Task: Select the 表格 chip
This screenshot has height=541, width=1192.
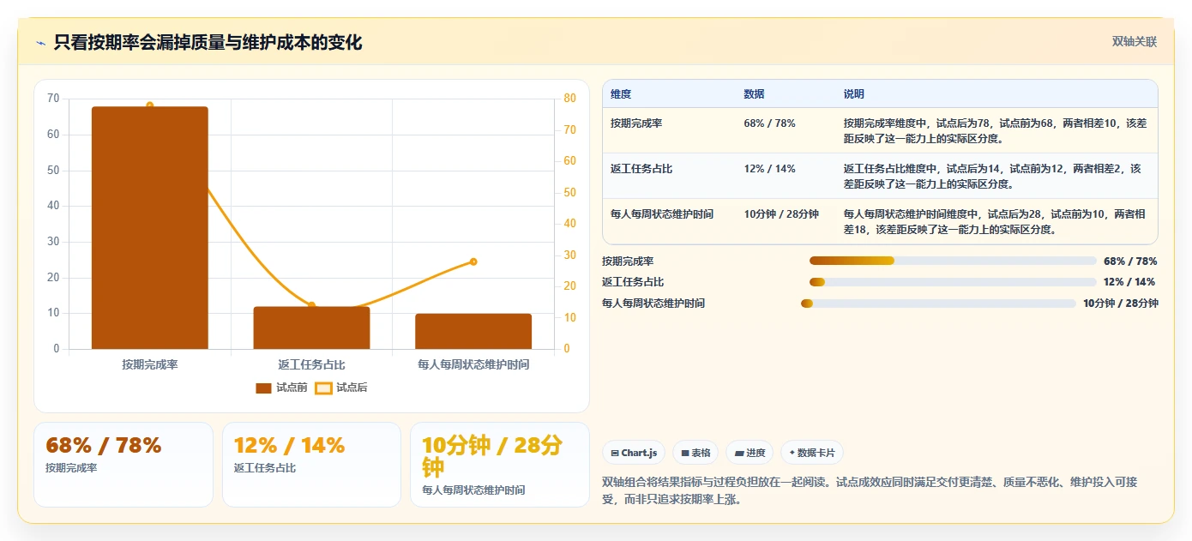Action: coord(695,453)
